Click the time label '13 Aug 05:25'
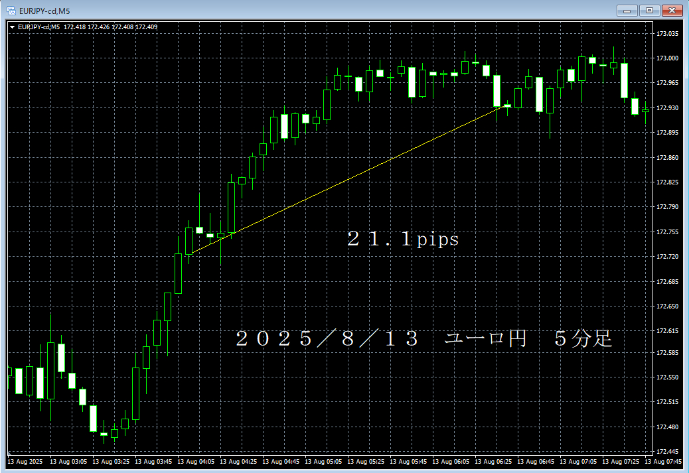 [x=366, y=461]
